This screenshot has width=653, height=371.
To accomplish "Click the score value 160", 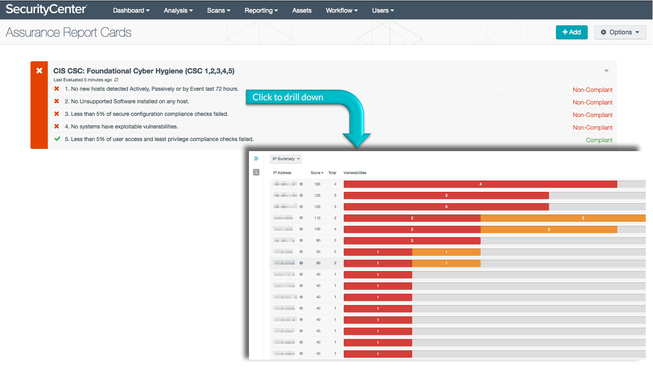I will tap(317, 184).
